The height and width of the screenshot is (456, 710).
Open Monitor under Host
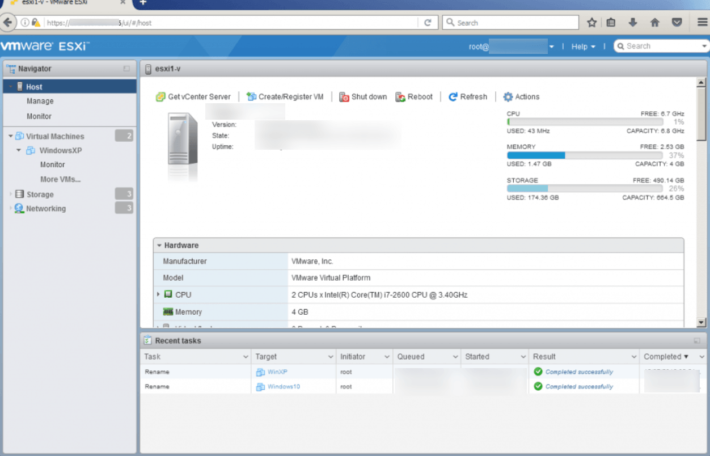tap(39, 116)
